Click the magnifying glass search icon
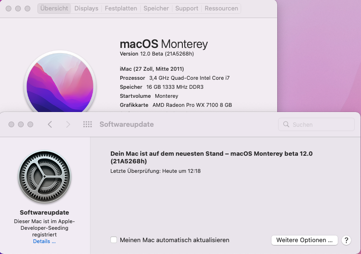This screenshot has height=254, width=361. pos(286,124)
